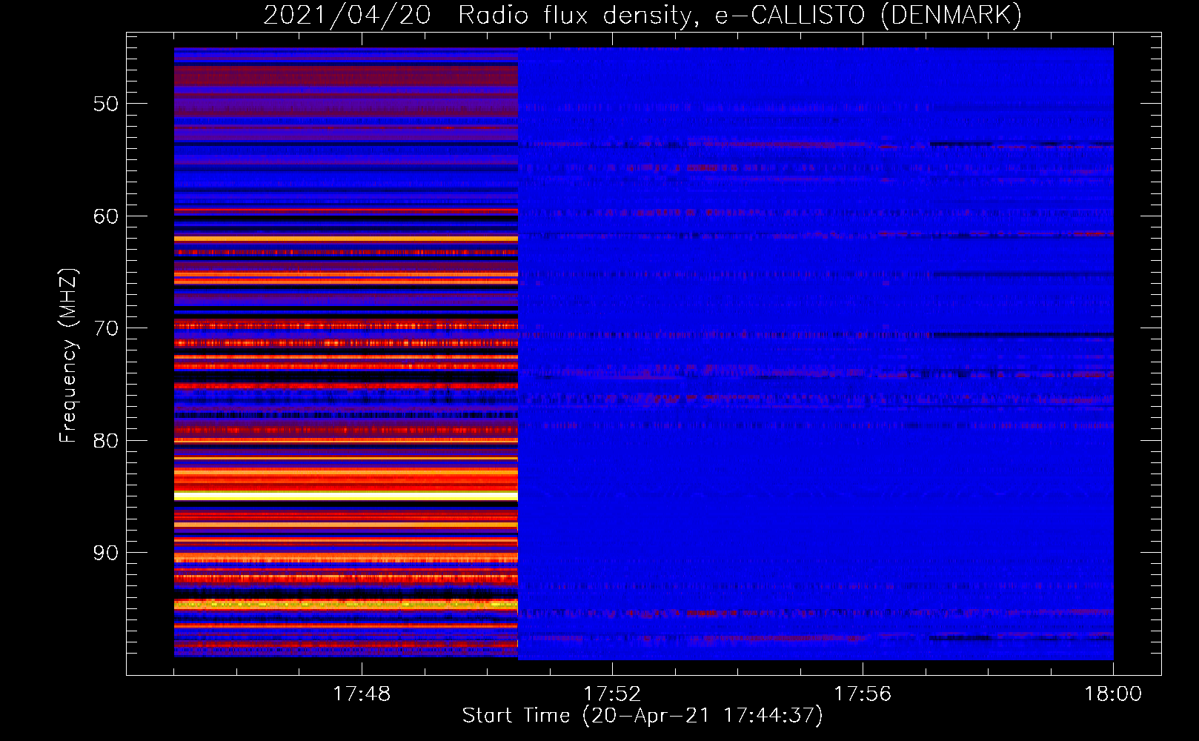Click the 17:56 time tick label
The image size is (1199, 741).
863,694
